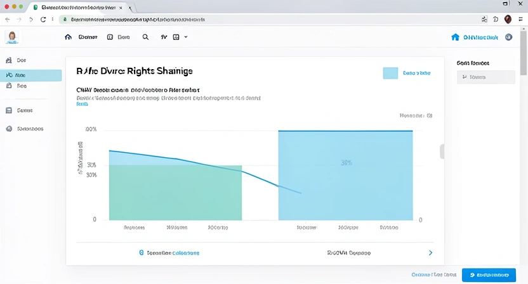Click the square panel icon beside the home item
This screenshot has width=528, height=284.
110,37
